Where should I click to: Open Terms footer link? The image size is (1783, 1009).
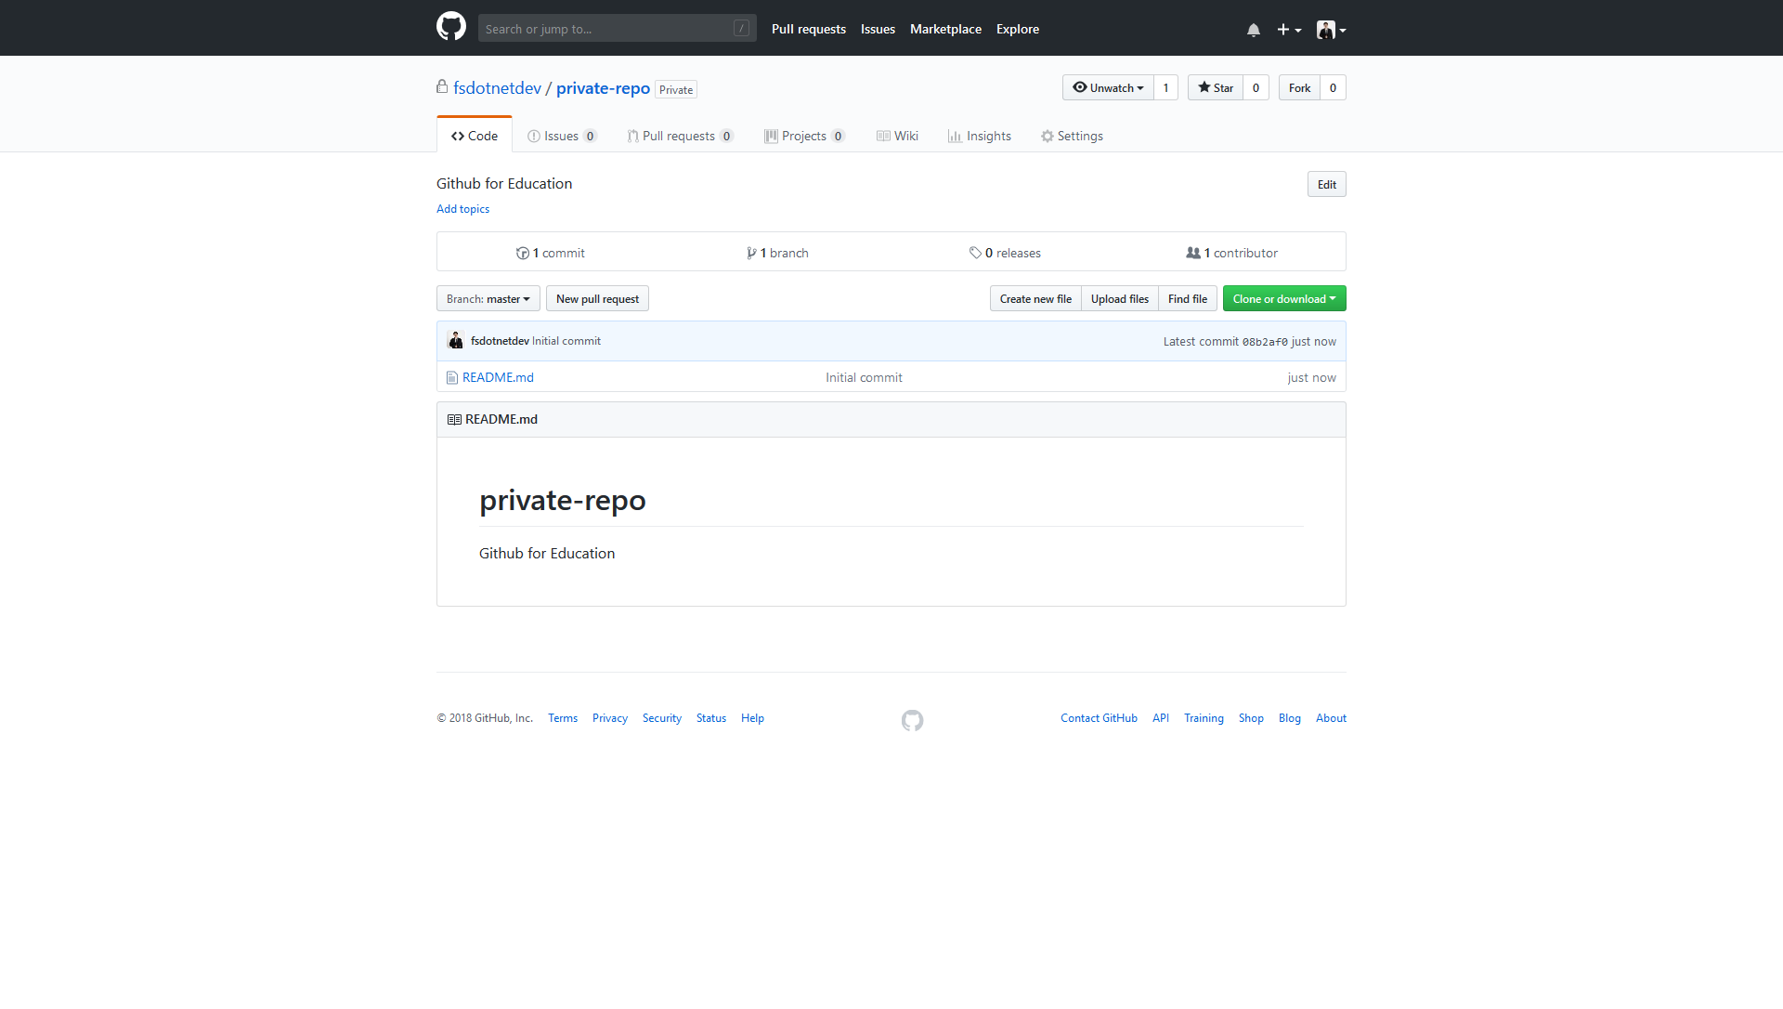(x=563, y=718)
